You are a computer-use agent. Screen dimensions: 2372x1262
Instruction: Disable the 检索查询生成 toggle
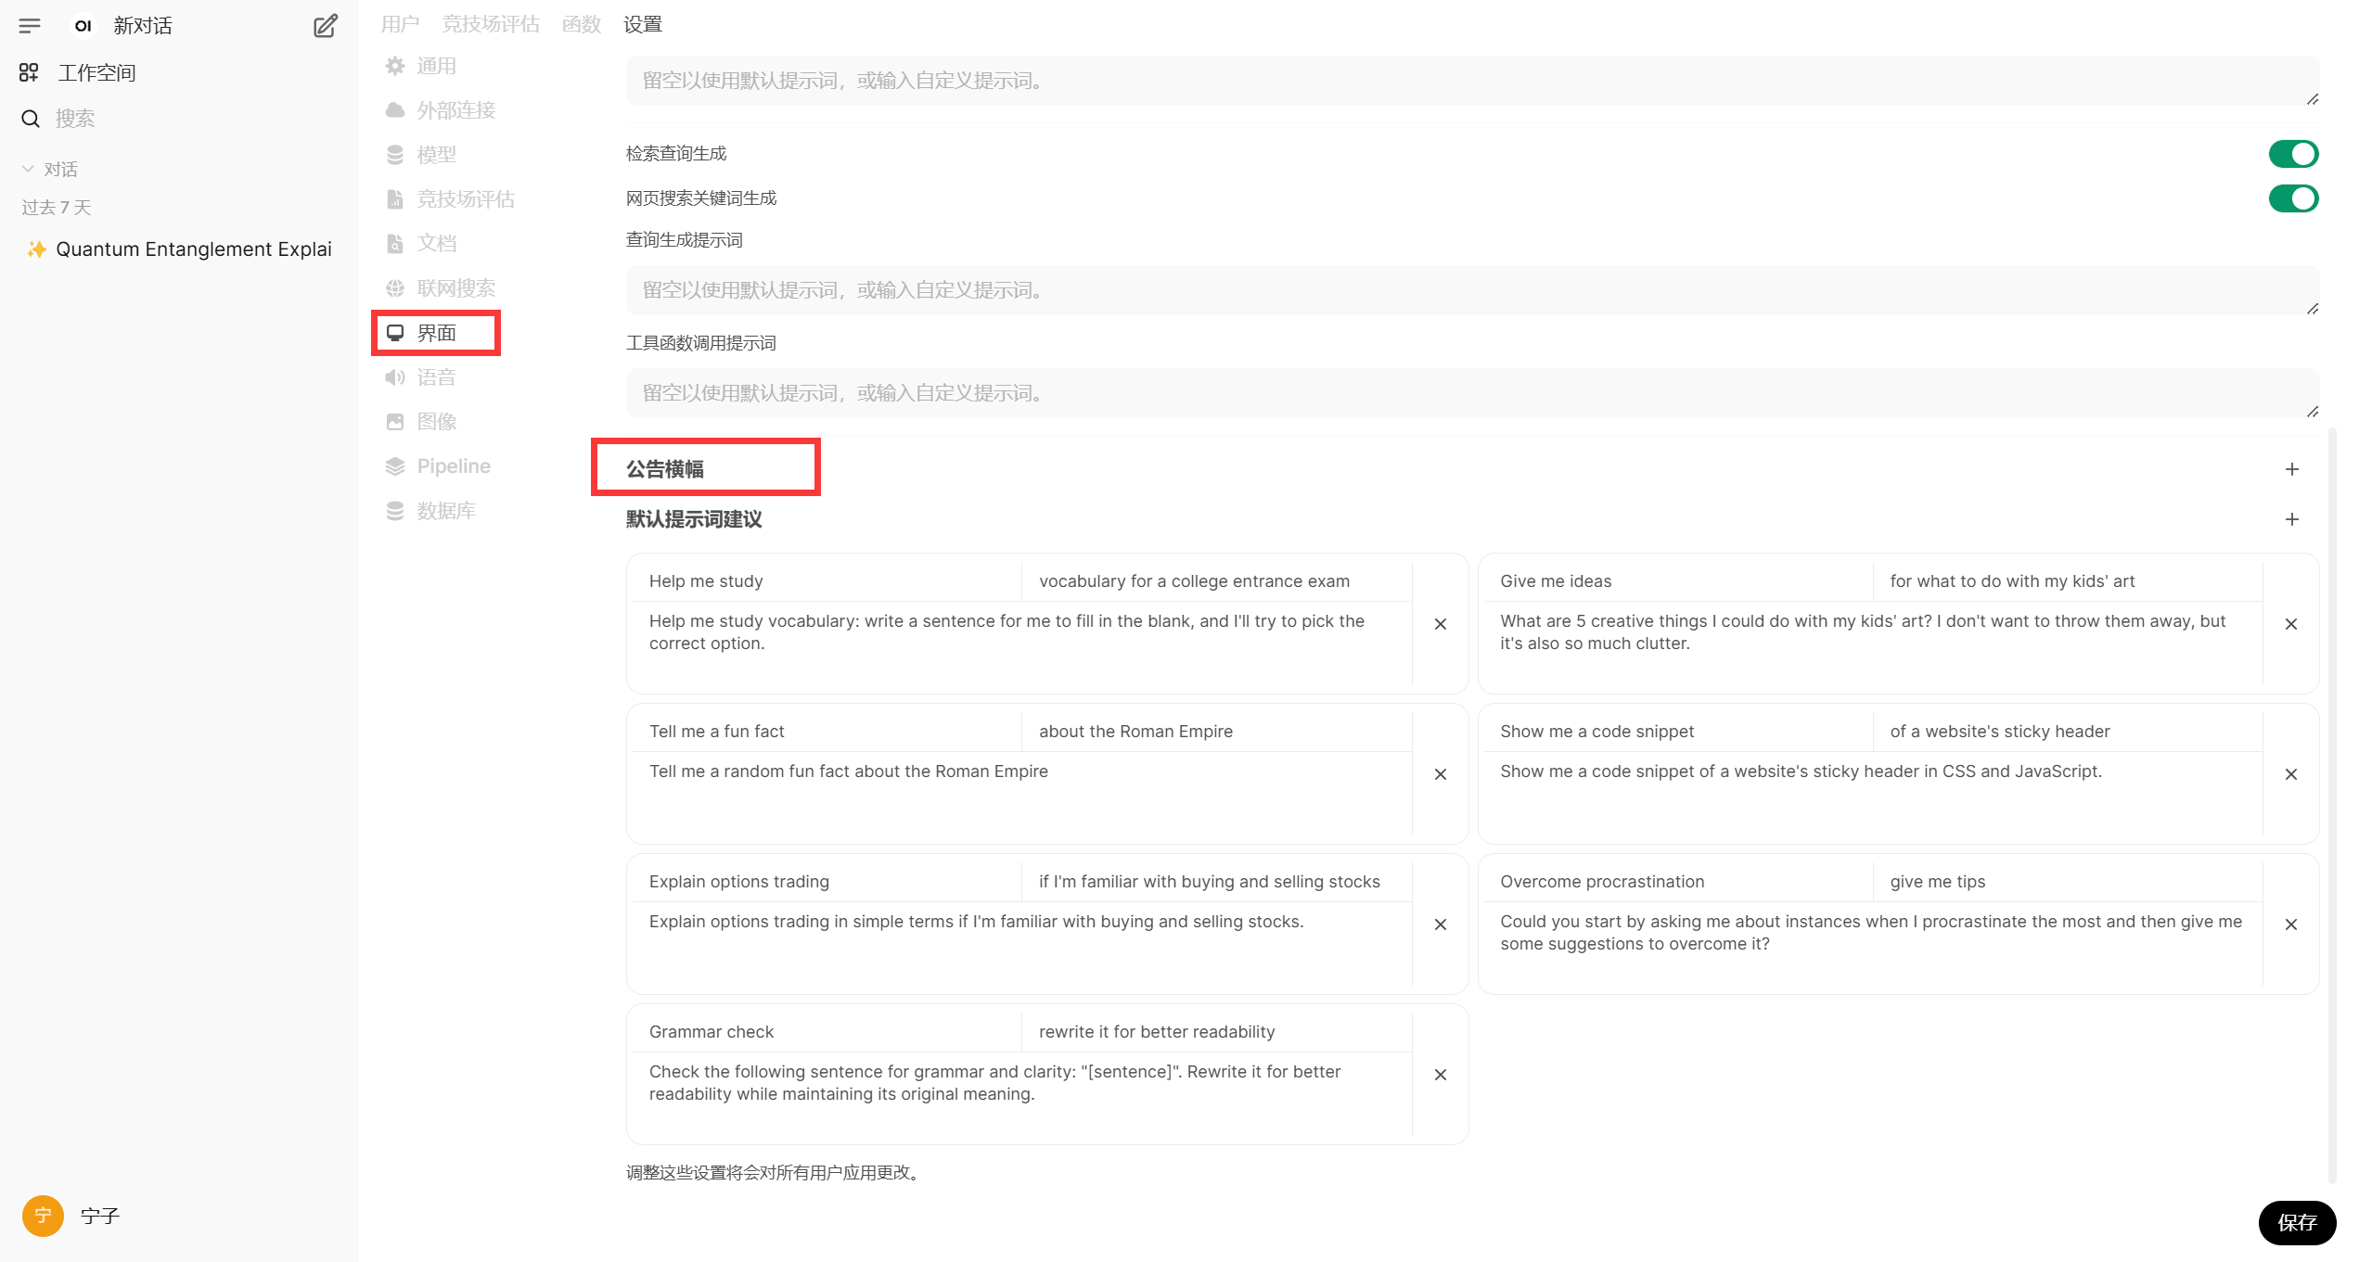(2292, 154)
